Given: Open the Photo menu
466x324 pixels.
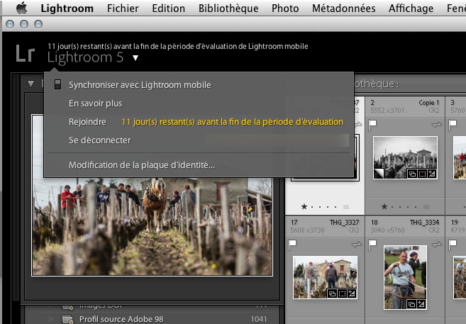Looking at the screenshot, I should tap(285, 9).
